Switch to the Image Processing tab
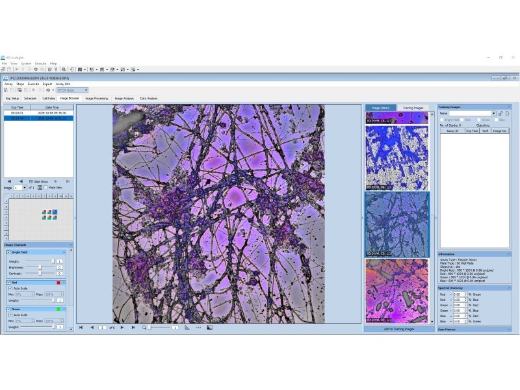The height and width of the screenshot is (390, 520). 97,99
